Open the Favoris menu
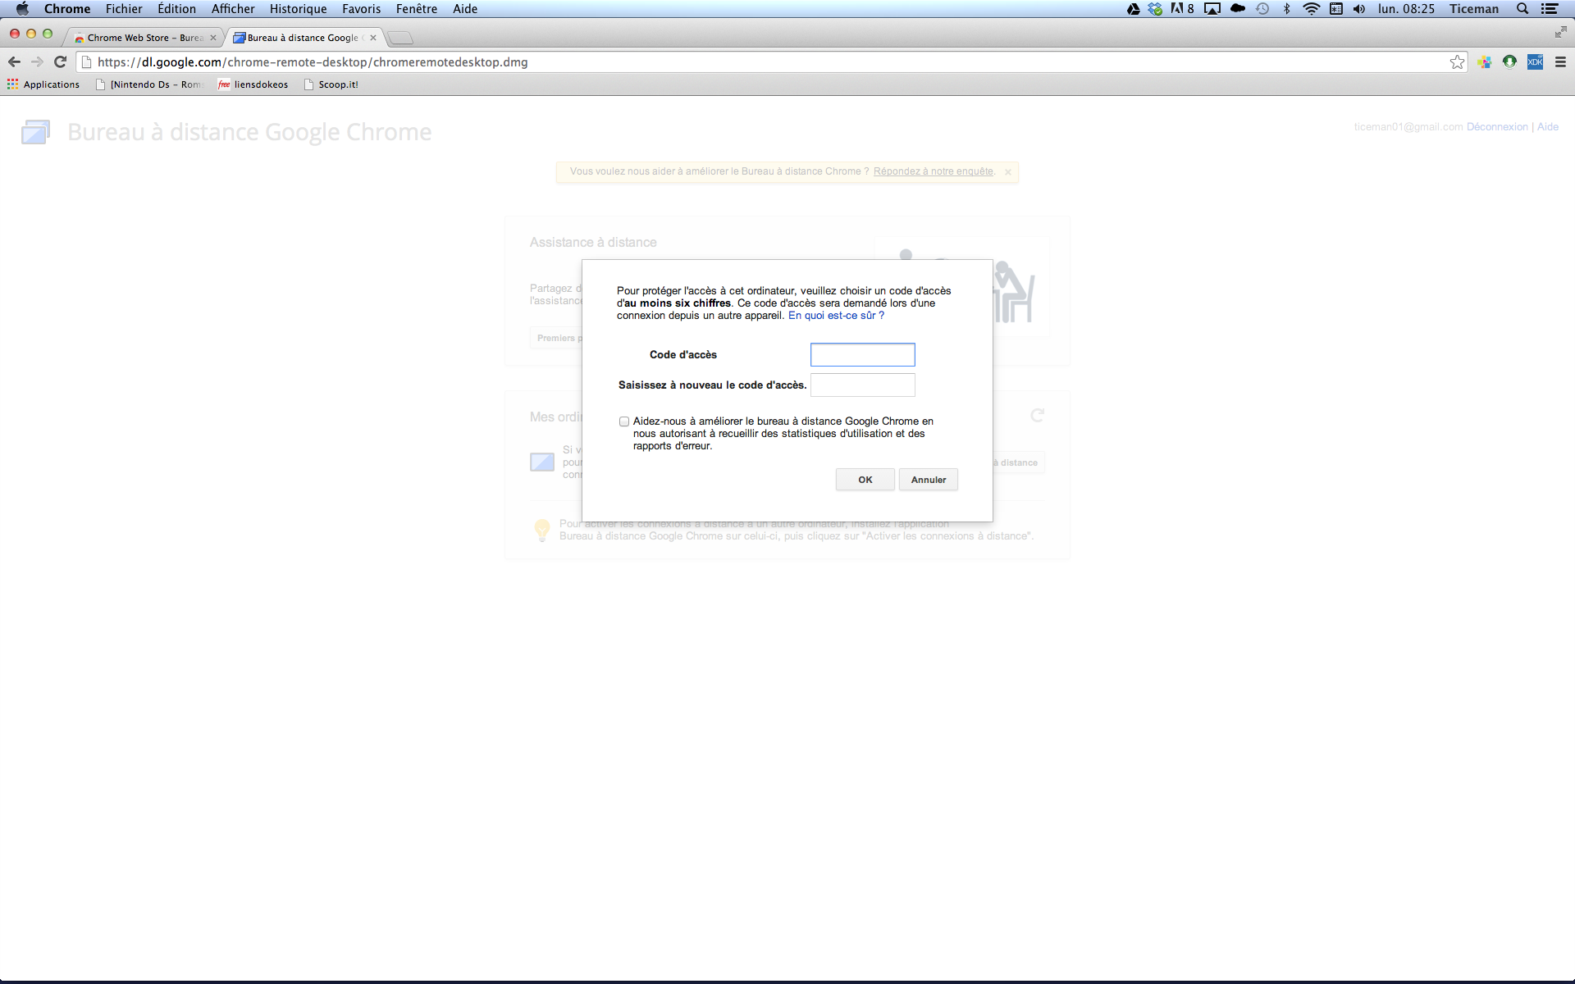1575x984 pixels. coord(362,9)
